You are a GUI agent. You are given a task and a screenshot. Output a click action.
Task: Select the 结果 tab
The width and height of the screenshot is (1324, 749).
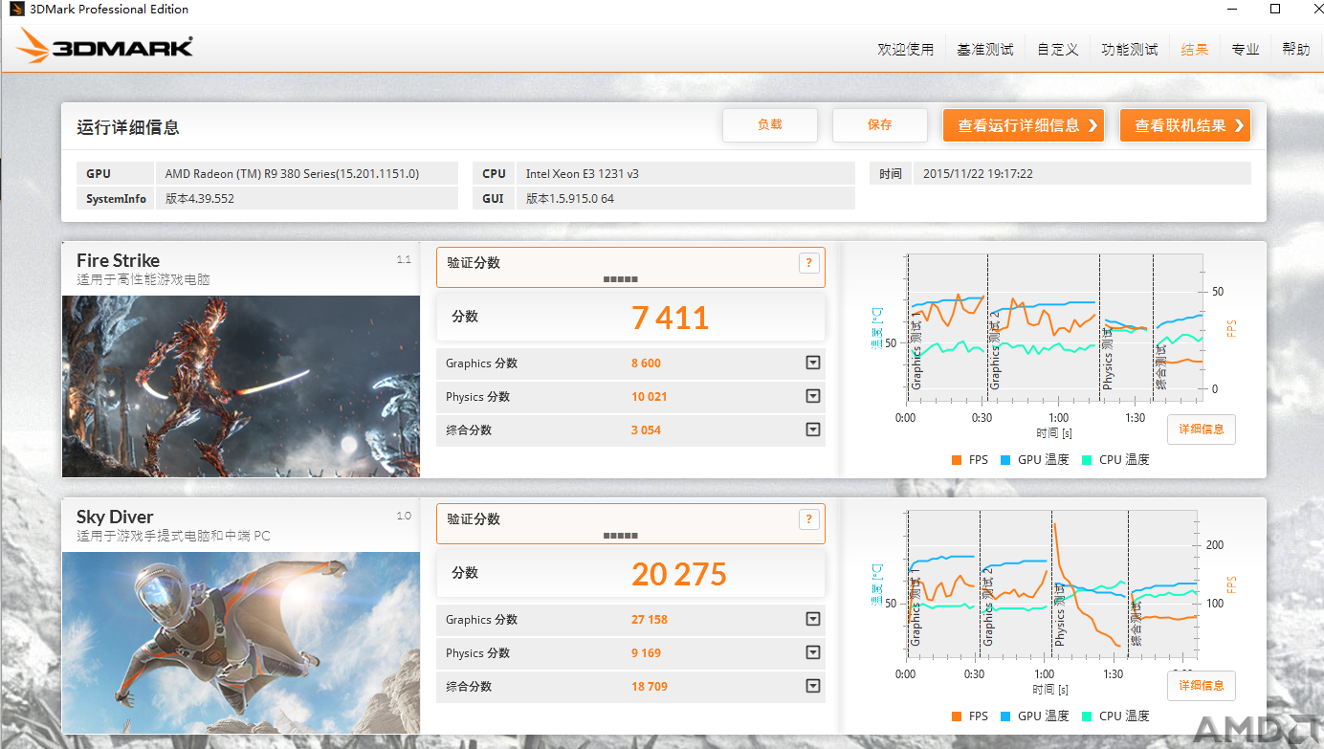[x=1195, y=50]
